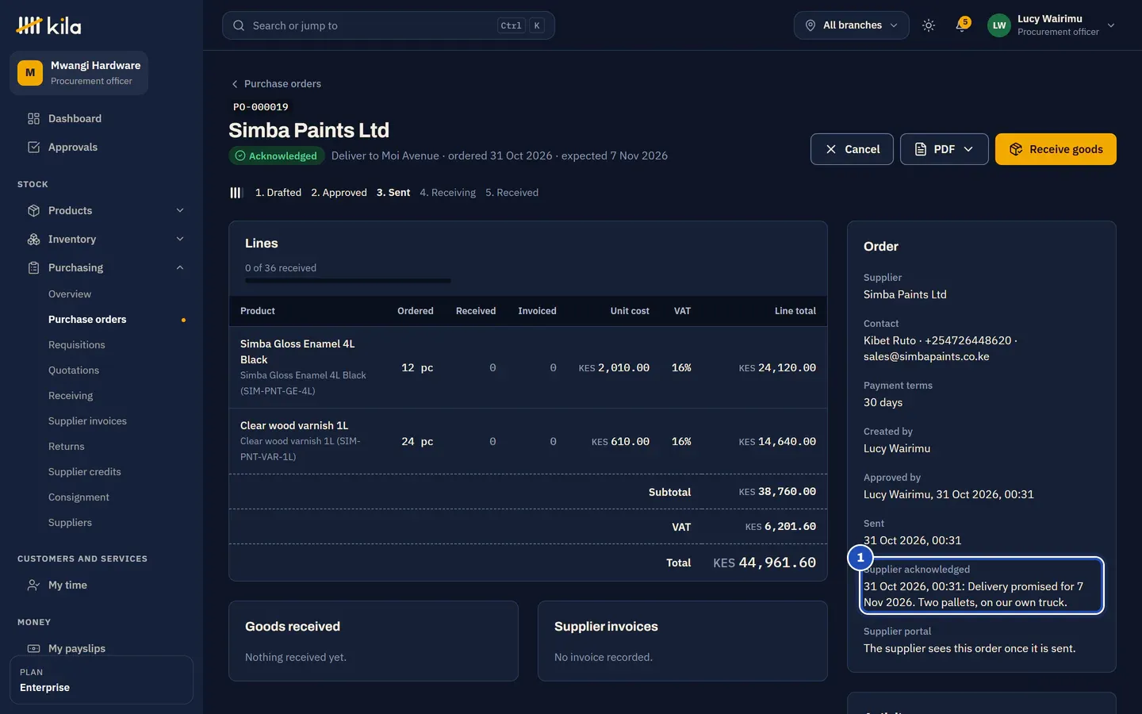The height and width of the screenshot is (714, 1142).
Task: Click the Products box icon
Action: click(33, 211)
